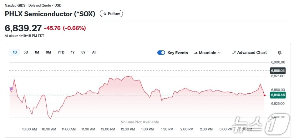This screenshot has width=294, height=139.
Task: Select the 1D time range tab
Action: pos(15,52)
